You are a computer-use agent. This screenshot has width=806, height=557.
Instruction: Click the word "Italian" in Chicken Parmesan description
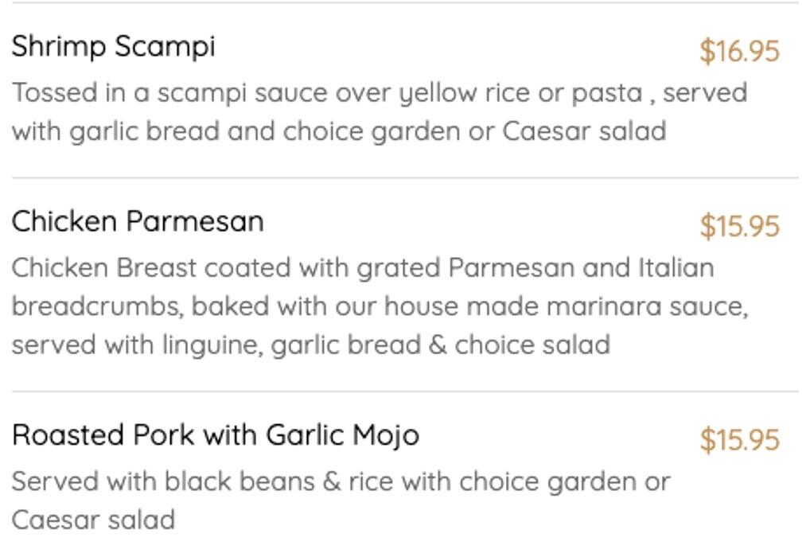coord(676,267)
